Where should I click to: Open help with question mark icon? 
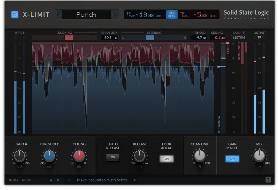coord(268,180)
